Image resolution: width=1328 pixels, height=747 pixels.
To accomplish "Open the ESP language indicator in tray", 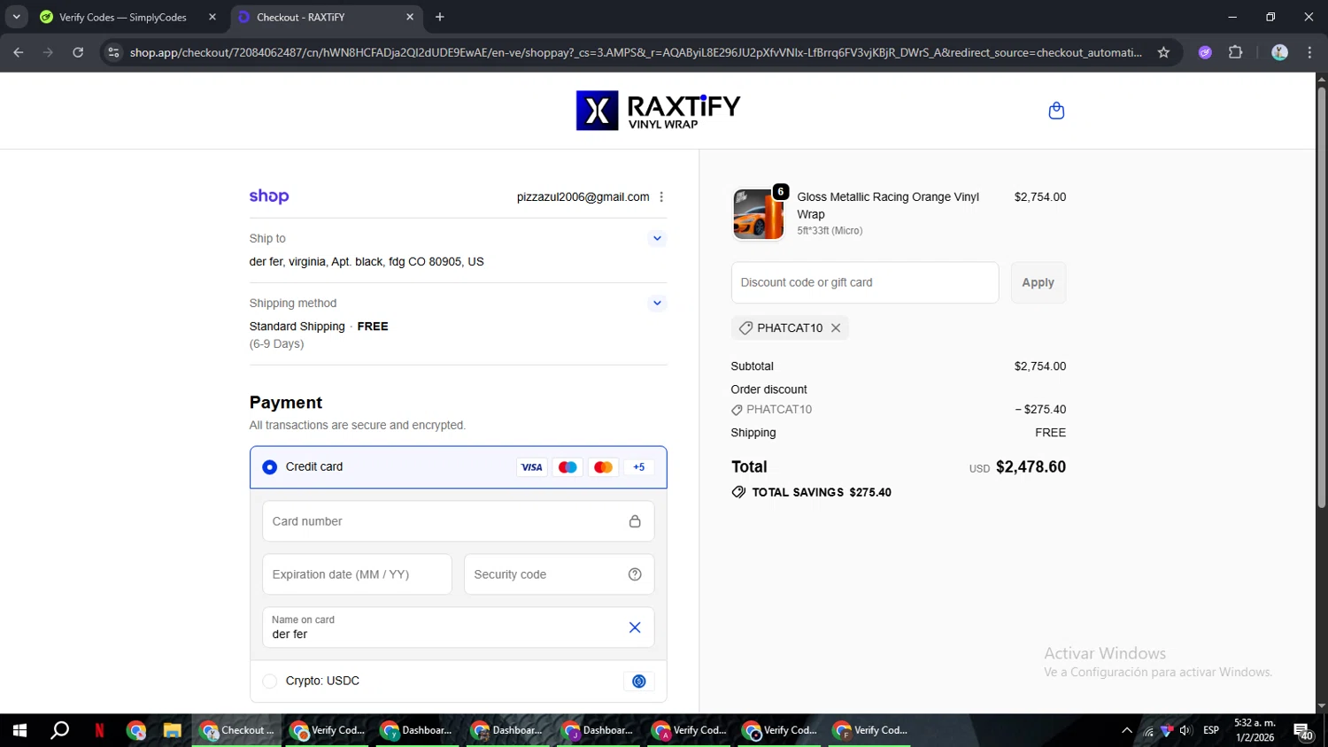I will pos(1211,730).
